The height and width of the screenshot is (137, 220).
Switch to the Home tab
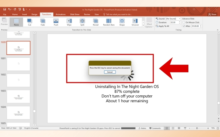click(15, 15)
